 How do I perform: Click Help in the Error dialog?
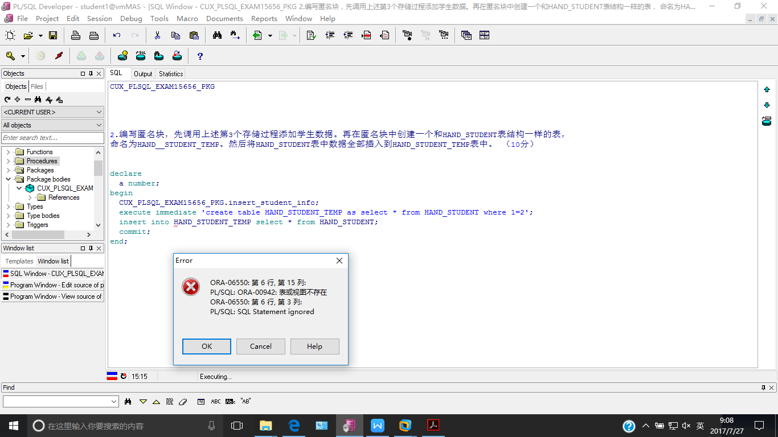[x=314, y=347]
